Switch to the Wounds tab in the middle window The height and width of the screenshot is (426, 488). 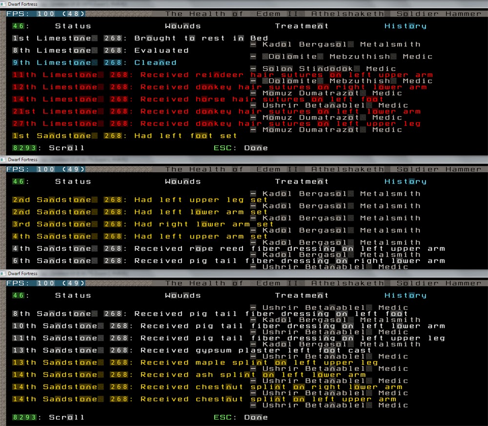183,182
